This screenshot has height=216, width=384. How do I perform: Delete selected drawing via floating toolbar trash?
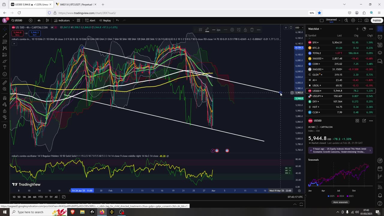click(252, 30)
